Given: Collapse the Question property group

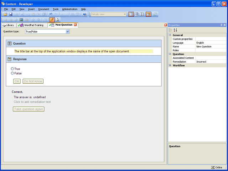Looking at the screenshot, I should 170,54.
